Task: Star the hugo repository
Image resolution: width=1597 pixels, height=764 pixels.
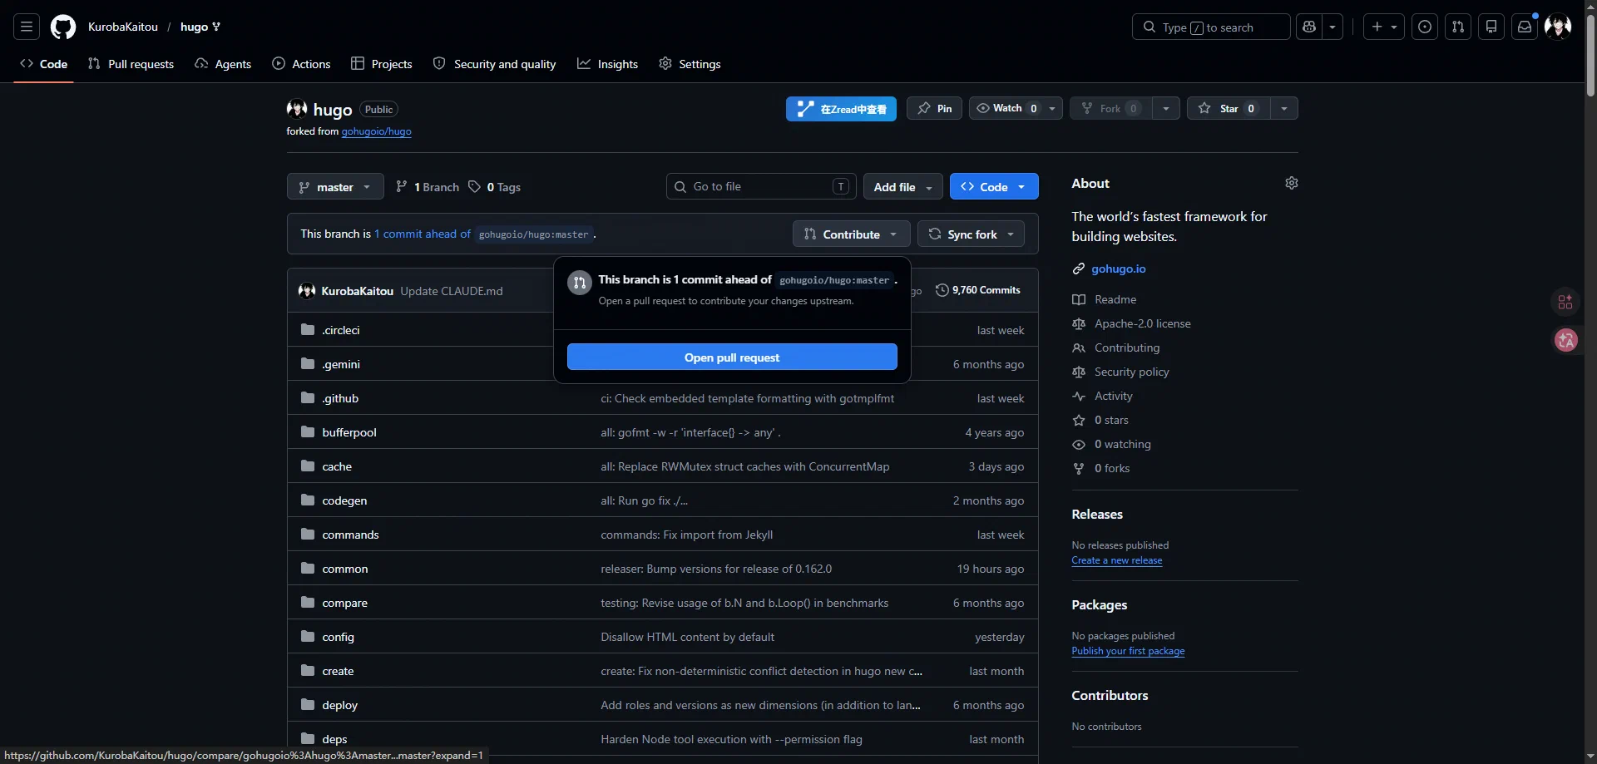Action: [1229, 108]
